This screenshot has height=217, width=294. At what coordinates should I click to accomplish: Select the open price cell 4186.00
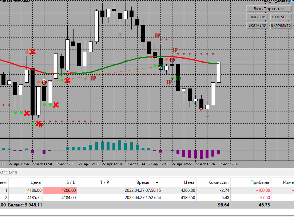click(x=26, y=190)
